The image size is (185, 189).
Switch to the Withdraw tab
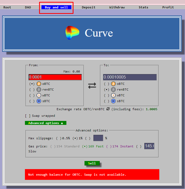tap(117, 7)
